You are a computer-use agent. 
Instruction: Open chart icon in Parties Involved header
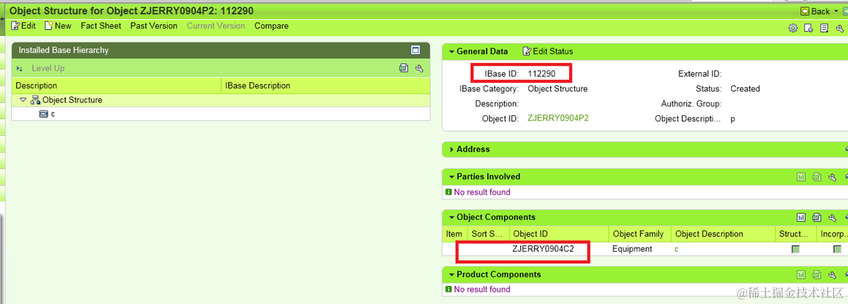pyautogui.click(x=801, y=177)
